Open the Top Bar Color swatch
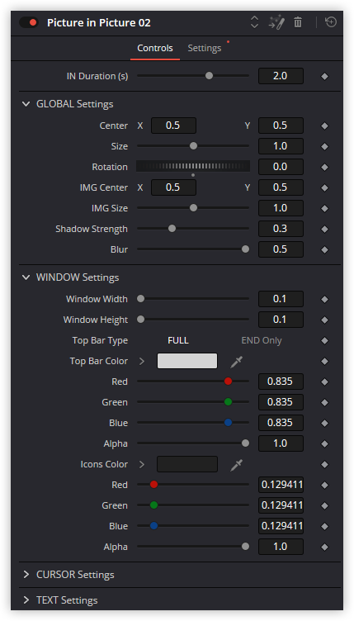The height and width of the screenshot is (621, 354). pos(187,361)
